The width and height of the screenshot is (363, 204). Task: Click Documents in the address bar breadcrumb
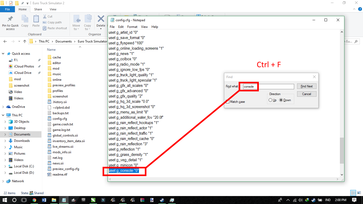(x=64, y=41)
